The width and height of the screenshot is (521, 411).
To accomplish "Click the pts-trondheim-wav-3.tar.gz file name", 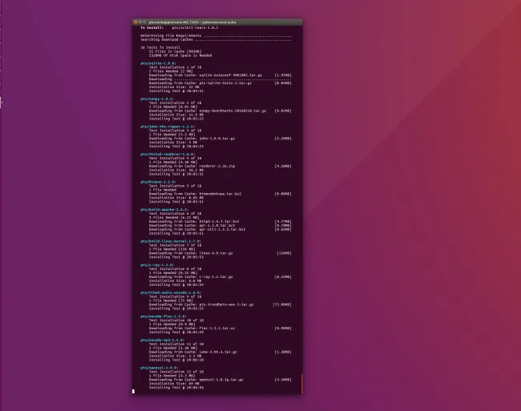I will click(226, 304).
